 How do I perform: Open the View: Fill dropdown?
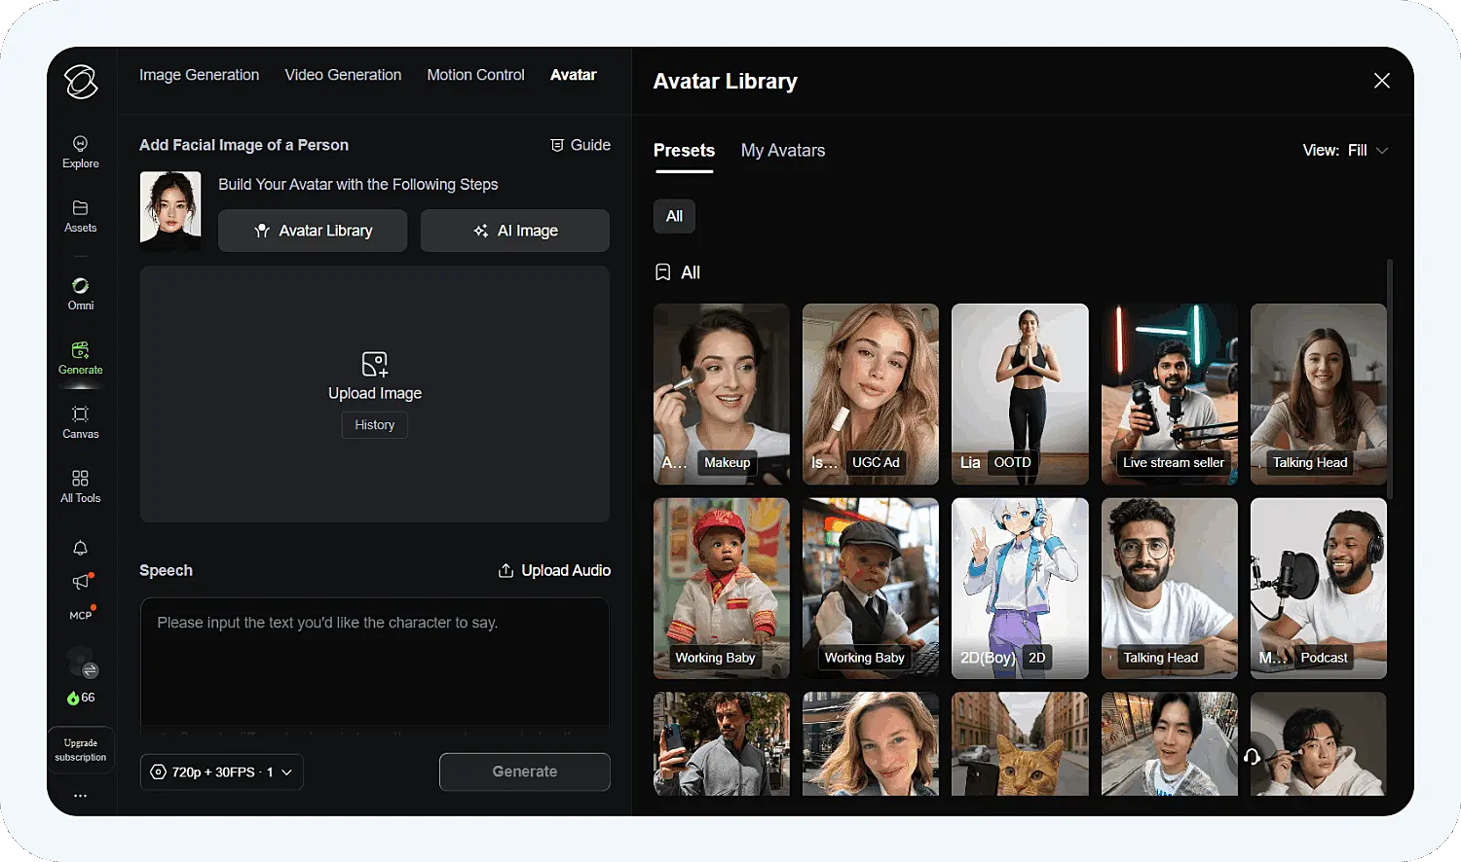point(1345,151)
